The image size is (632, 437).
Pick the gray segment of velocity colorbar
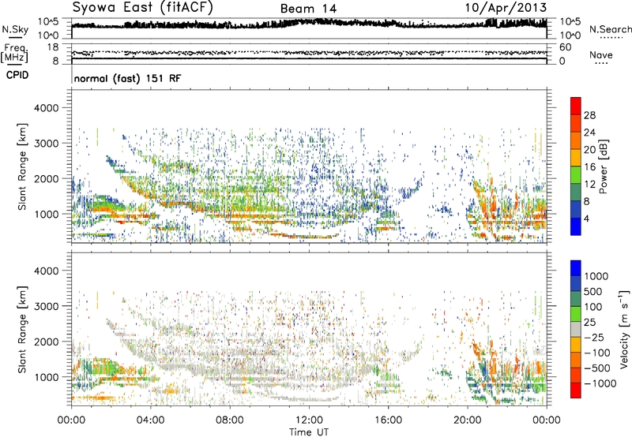(576, 330)
